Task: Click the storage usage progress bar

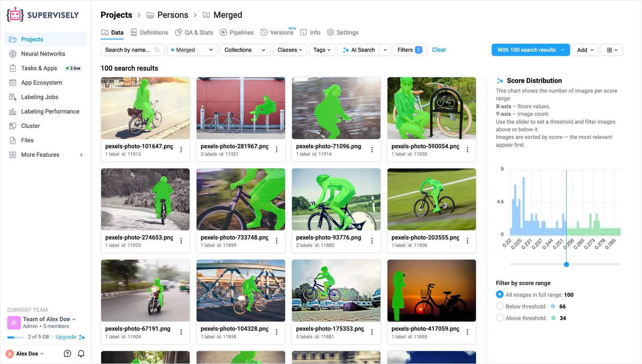Action: pyautogui.click(x=15, y=337)
